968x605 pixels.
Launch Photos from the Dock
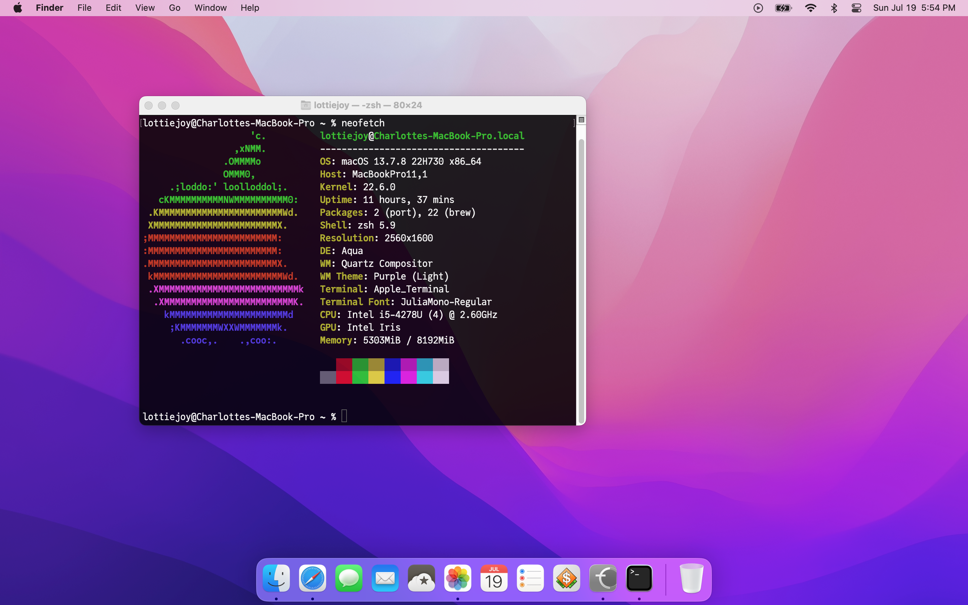(457, 578)
